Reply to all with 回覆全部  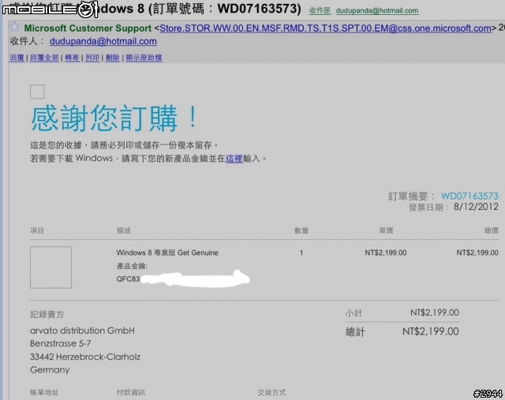(x=44, y=58)
